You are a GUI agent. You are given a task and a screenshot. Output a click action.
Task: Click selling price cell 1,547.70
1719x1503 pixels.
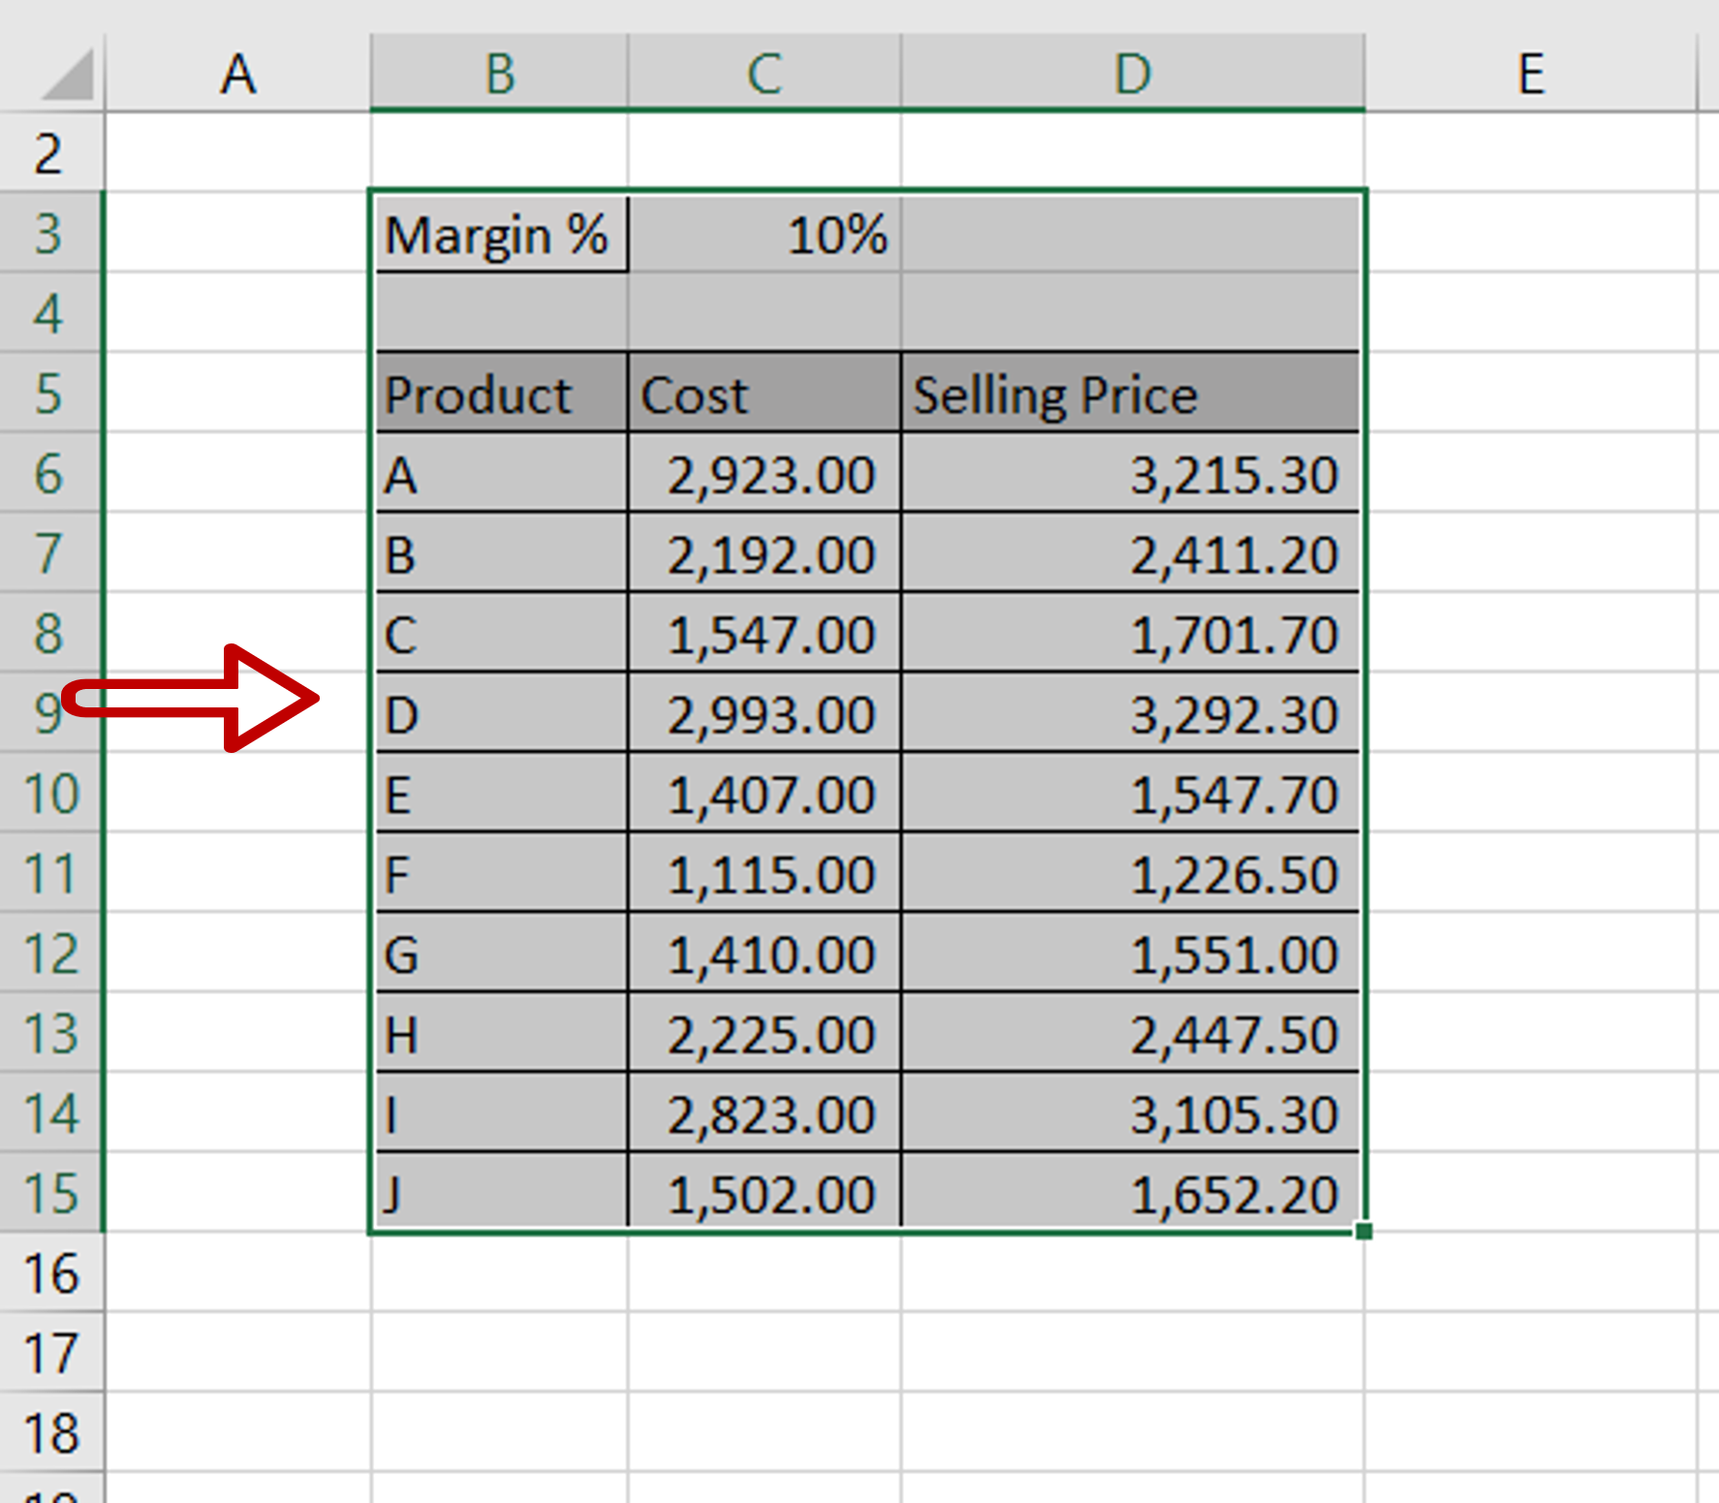click(x=1132, y=793)
